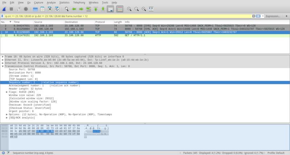Click the find packet magnifier icon

[67, 8]
